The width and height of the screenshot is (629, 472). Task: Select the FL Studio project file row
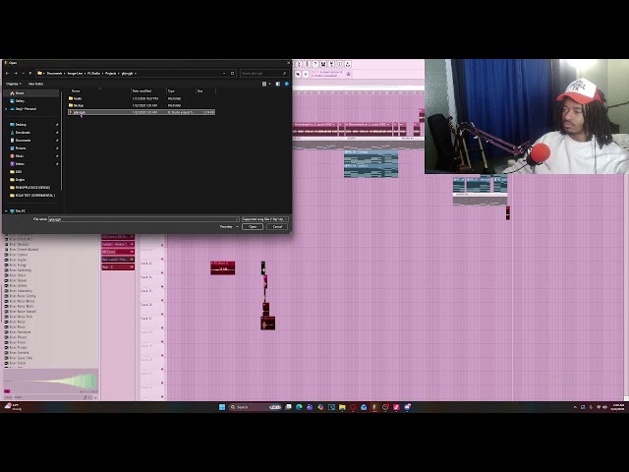(142, 112)
